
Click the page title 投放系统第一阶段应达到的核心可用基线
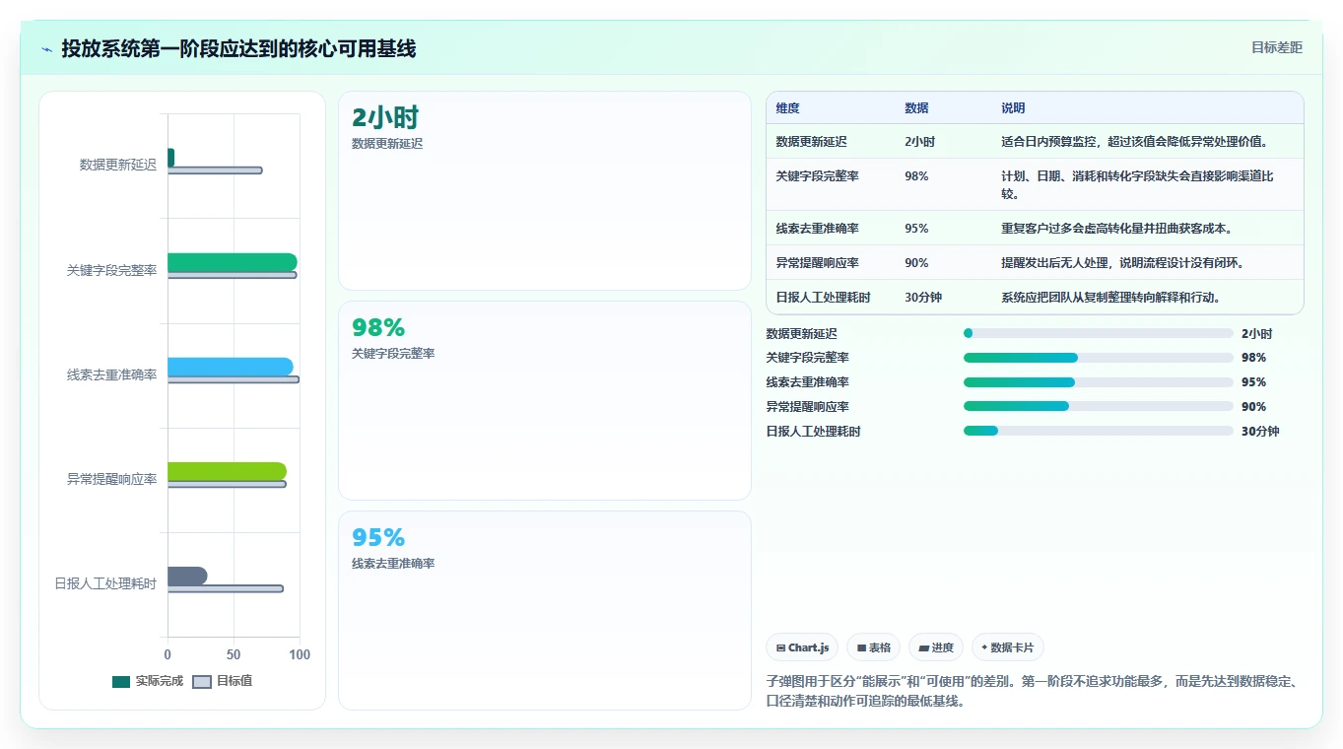pyautogui.click(x=238, y=48)
